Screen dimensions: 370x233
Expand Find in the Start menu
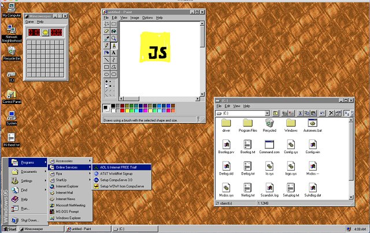pyautogui.click(x=28, y=190)
